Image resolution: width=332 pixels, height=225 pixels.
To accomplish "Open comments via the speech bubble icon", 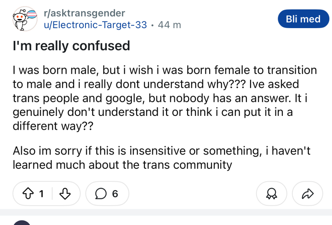I will click(100, 193).
